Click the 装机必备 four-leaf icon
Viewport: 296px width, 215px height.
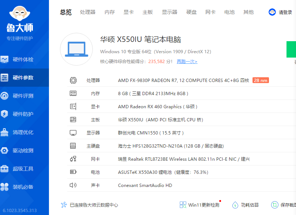[4, 187]
